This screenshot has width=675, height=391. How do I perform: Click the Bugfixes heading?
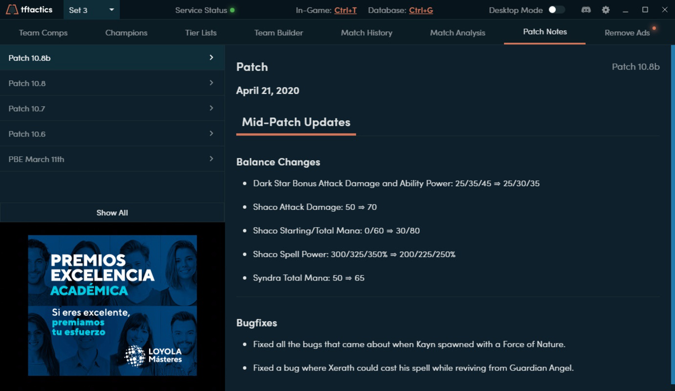[x=257, y=323]
